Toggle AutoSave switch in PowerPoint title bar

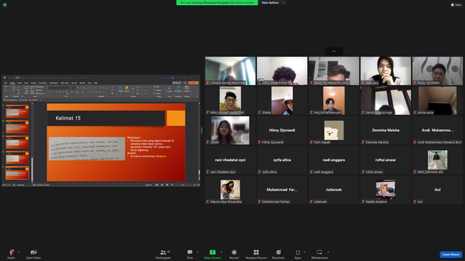17,78
